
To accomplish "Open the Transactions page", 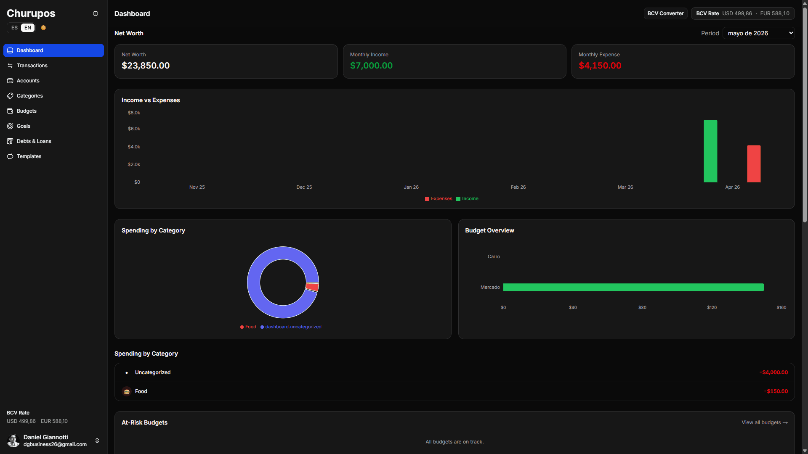I will pos(53,66).
